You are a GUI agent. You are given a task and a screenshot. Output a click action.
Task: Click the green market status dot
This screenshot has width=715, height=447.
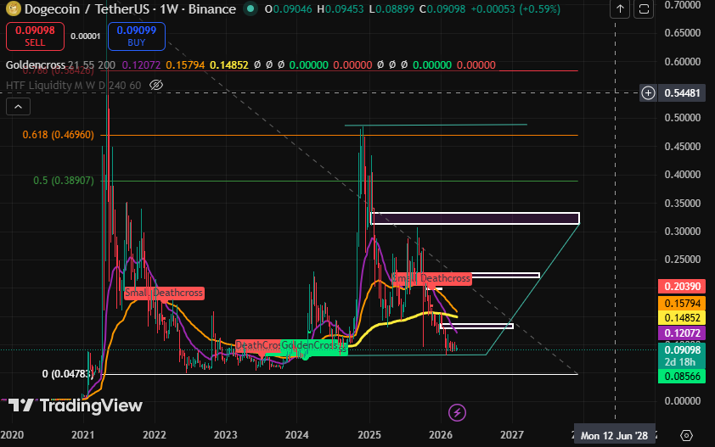pyautogui.click(x=250, y=8)
